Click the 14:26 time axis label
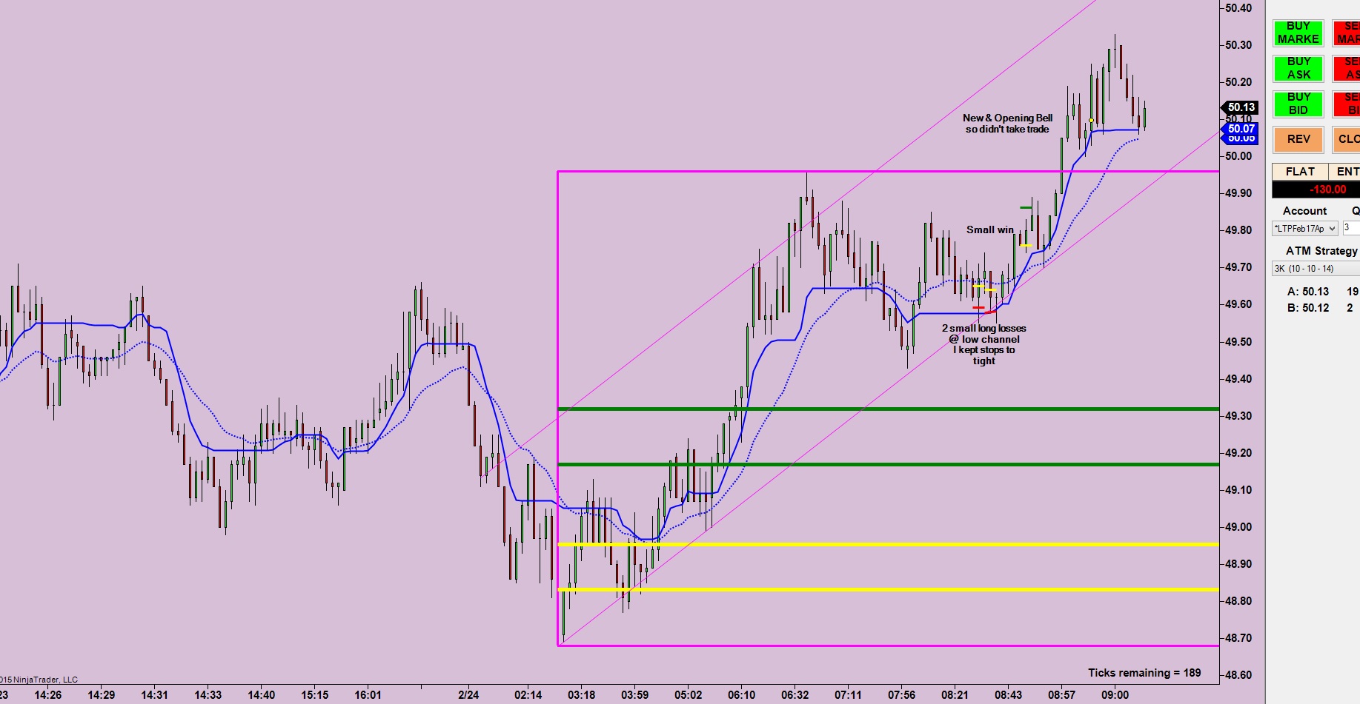 pyautogui.click(x=47, y=694)
